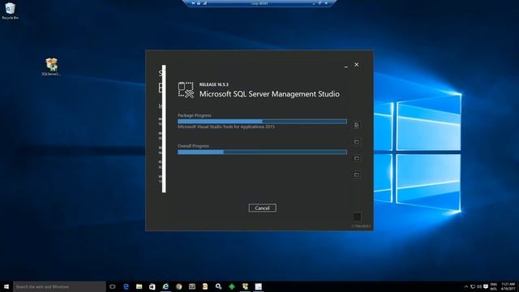Select the SQLServer installer desktop icon
The width and height of the screenshot is (519, 292).
tap(51, 67)
